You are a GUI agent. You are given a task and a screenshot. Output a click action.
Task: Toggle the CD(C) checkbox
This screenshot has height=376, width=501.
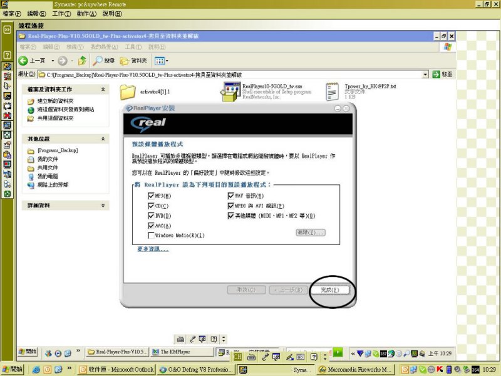click(151, 206)
